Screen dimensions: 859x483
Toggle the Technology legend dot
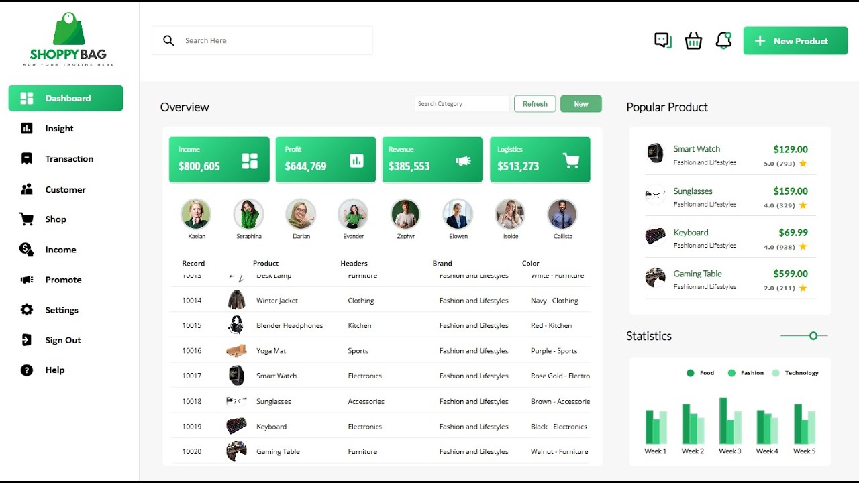click(776, 373)
